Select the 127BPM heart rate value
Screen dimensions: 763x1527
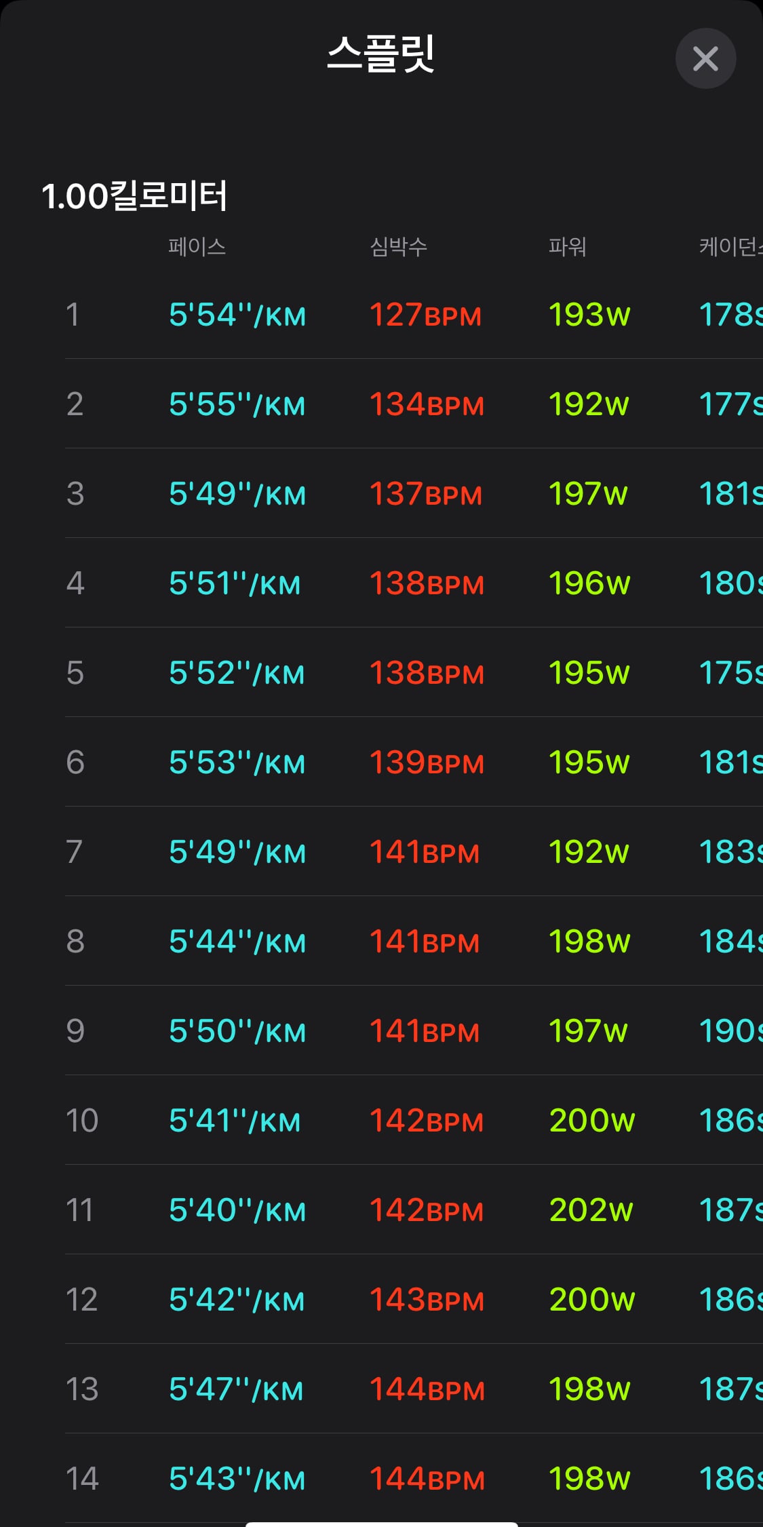tap(426, 315)
